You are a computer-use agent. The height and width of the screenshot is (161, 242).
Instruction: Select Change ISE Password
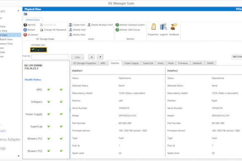53,30
